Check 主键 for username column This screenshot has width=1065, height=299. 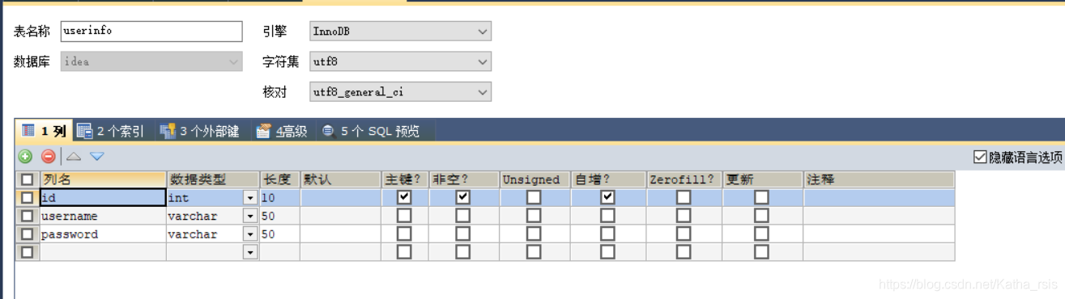(404, 216)
